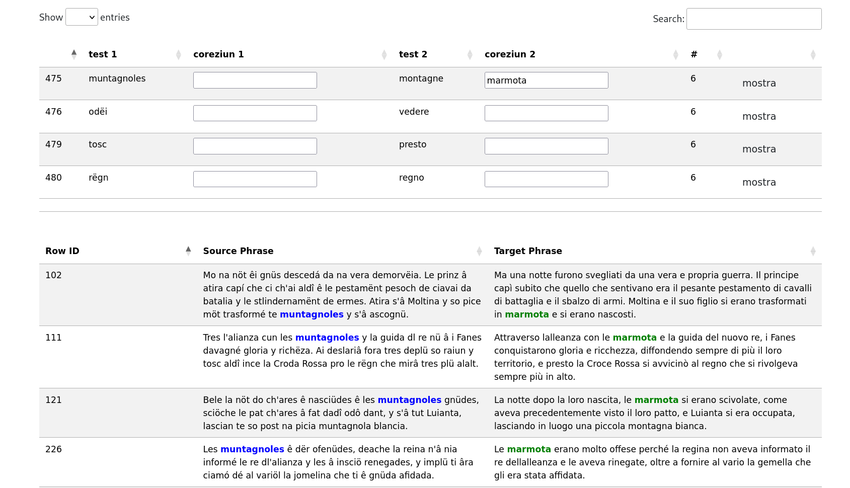The width and height of the screenshot is (850, 488).
Task: Click mostra for row 476
Action: [x=759, y=117]
